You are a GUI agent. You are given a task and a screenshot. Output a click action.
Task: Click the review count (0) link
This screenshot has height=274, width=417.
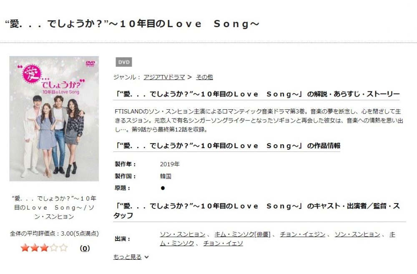pyautogui.click(x=85, y=249)
